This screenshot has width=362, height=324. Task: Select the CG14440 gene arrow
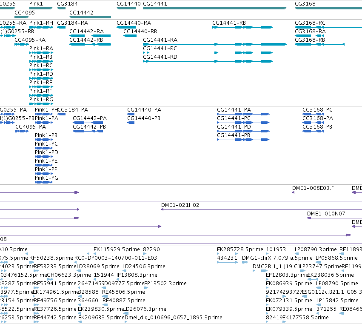(126, 8)
